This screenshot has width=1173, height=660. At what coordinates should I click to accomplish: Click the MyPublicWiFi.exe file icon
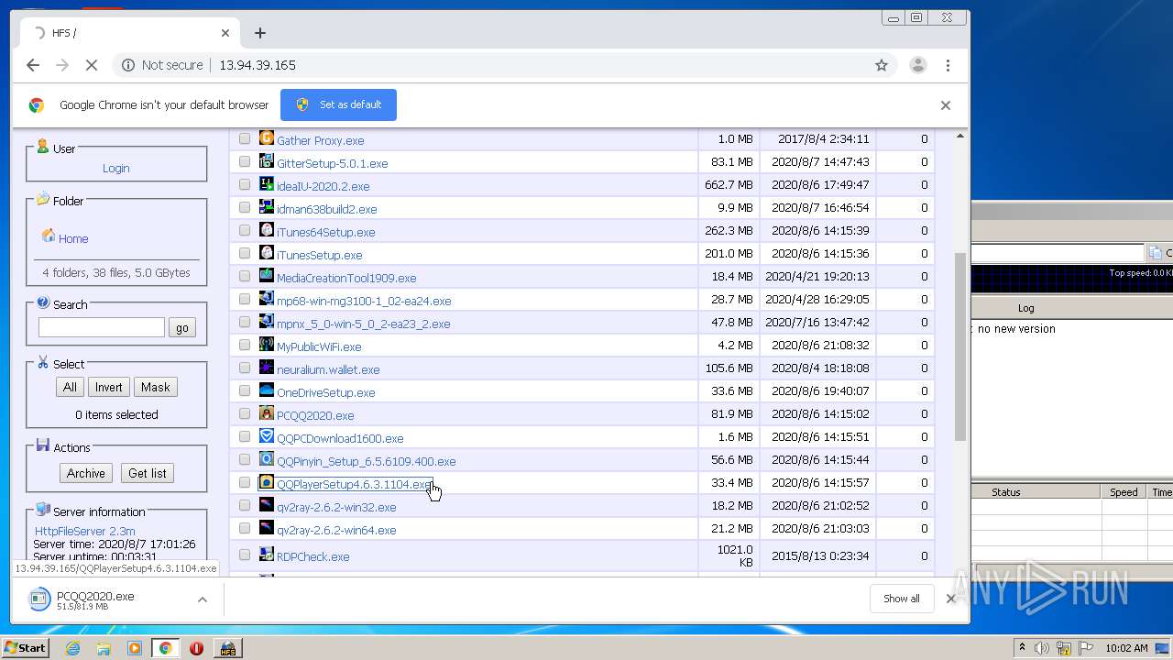(267, 345)
